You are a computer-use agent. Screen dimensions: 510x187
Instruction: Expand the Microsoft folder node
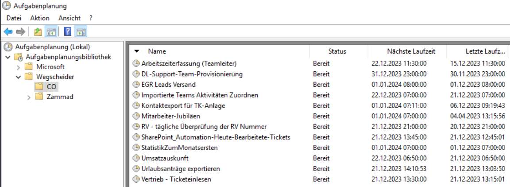click(18, 67)
